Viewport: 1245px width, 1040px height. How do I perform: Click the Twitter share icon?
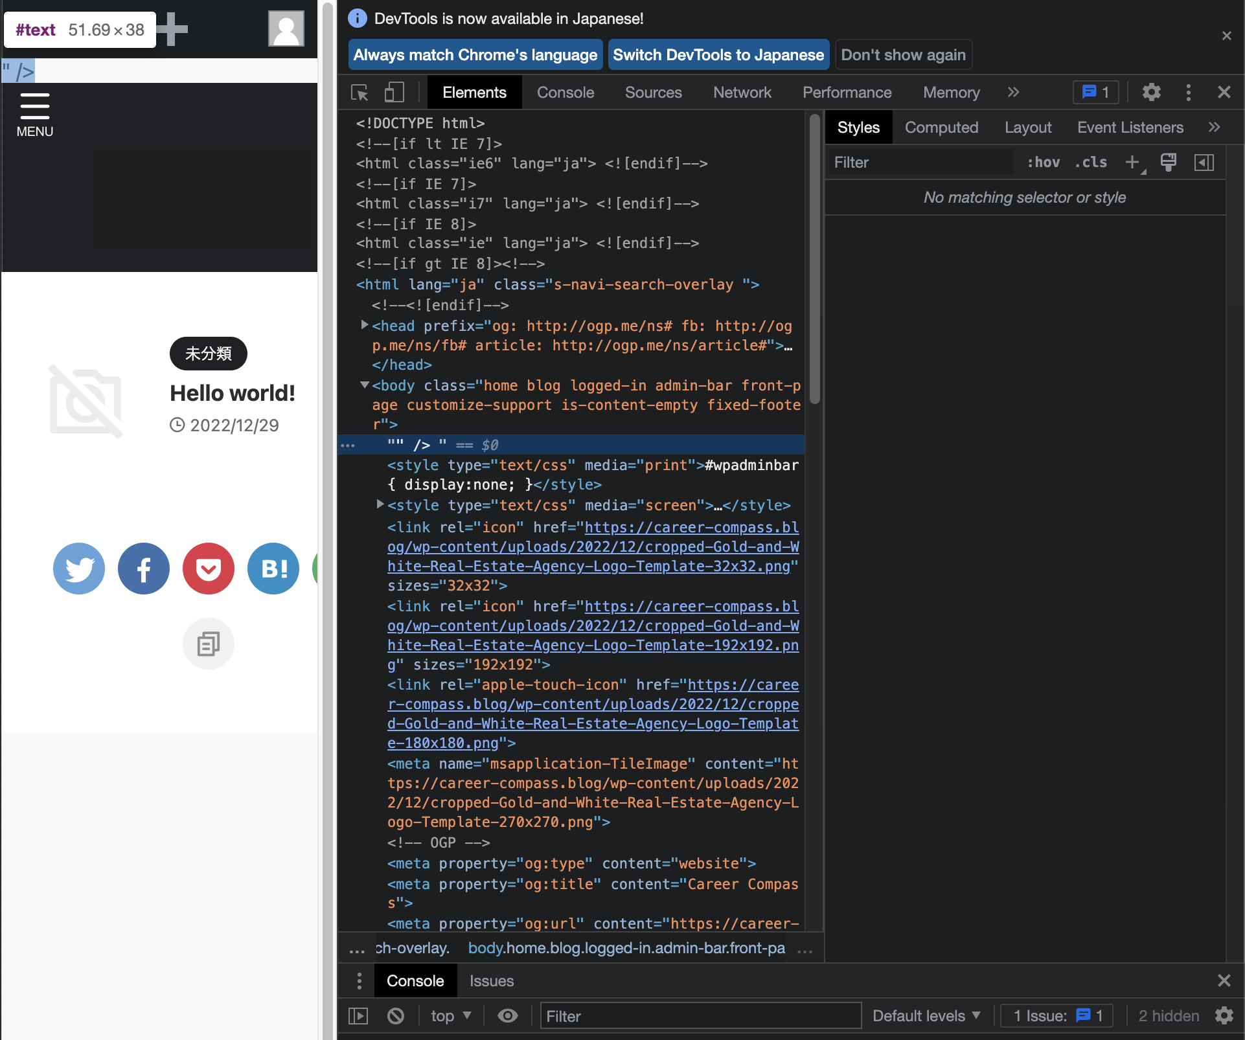78,569
